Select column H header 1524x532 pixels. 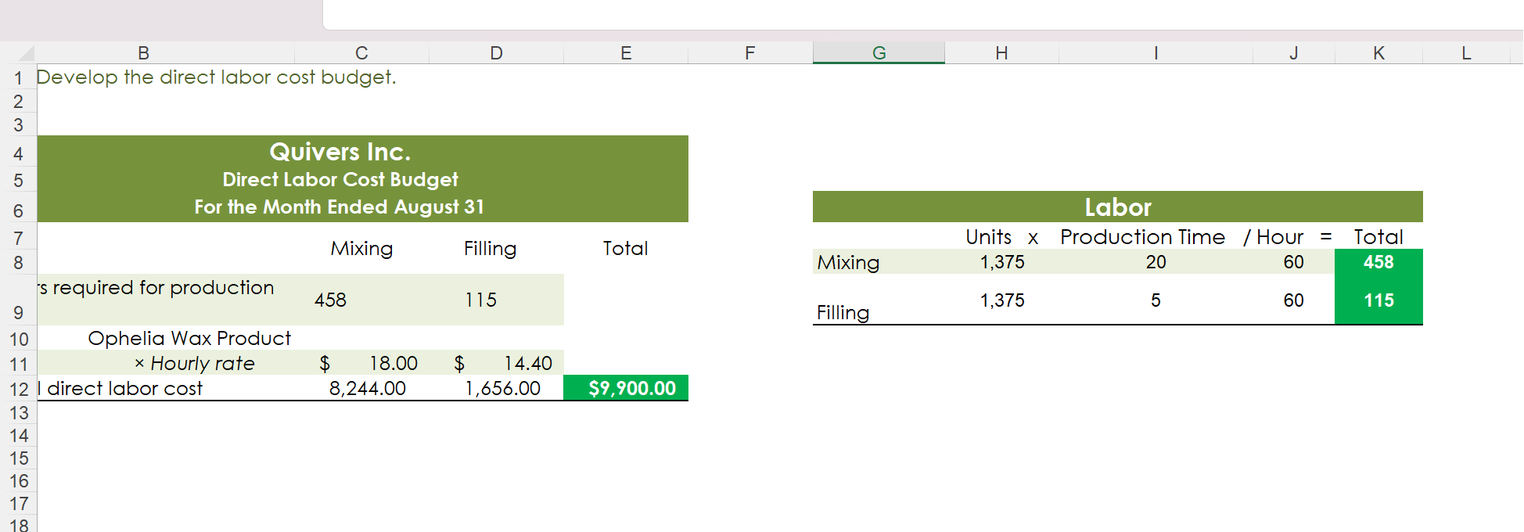(x=1001, y=53)
